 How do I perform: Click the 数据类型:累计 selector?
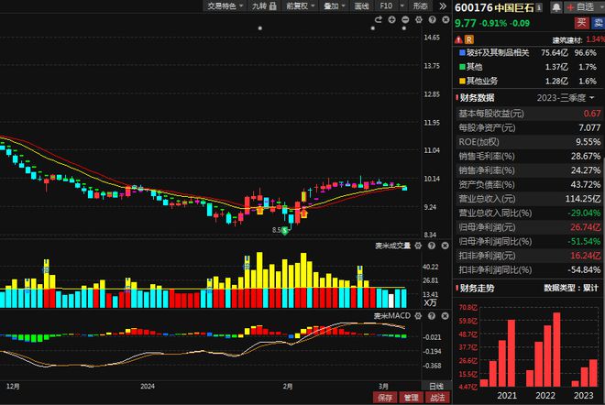click(571, 288)
